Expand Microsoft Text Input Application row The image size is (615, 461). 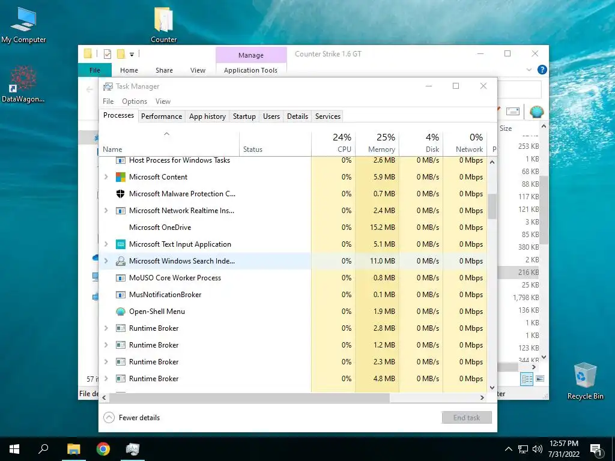tap(106, 244)
